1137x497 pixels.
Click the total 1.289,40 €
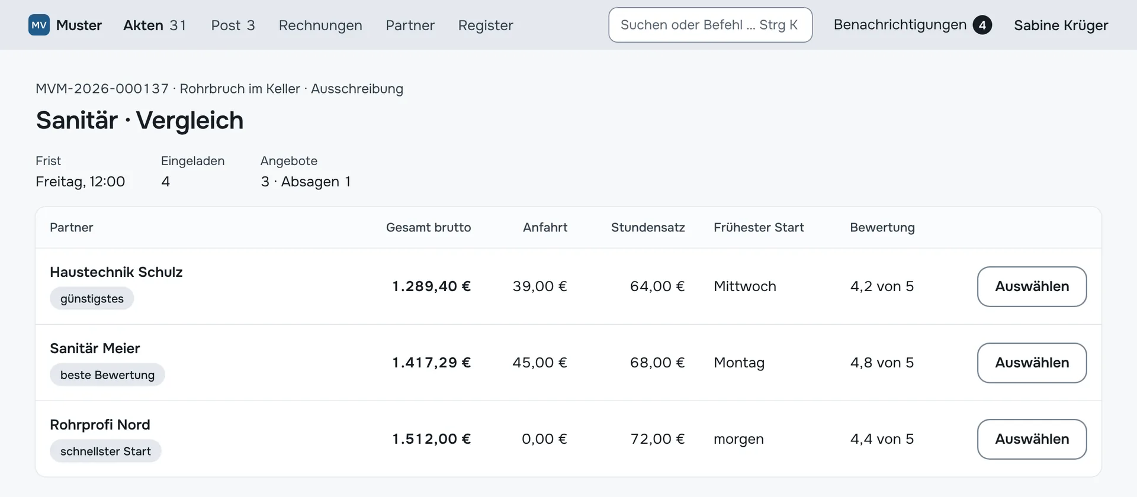(431, 286)
